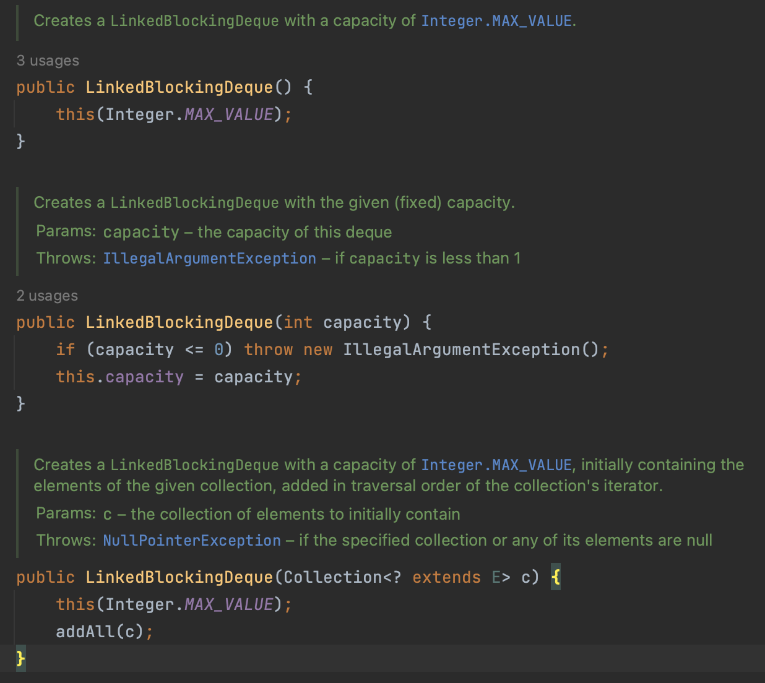Click the literal '0' in capacity comparison
This screenshot has height=683, width=765.
click(218, 350)
